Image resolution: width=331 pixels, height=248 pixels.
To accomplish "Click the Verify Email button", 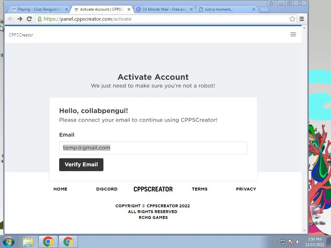I will [81, 164].
